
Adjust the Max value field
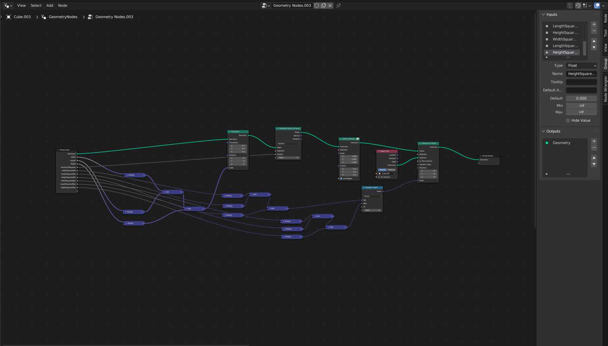click(581, 112)
